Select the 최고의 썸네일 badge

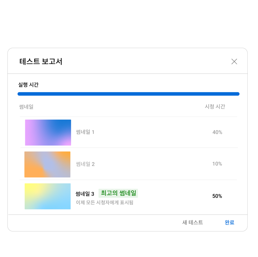pyautogui.click(x=118, y=193)
